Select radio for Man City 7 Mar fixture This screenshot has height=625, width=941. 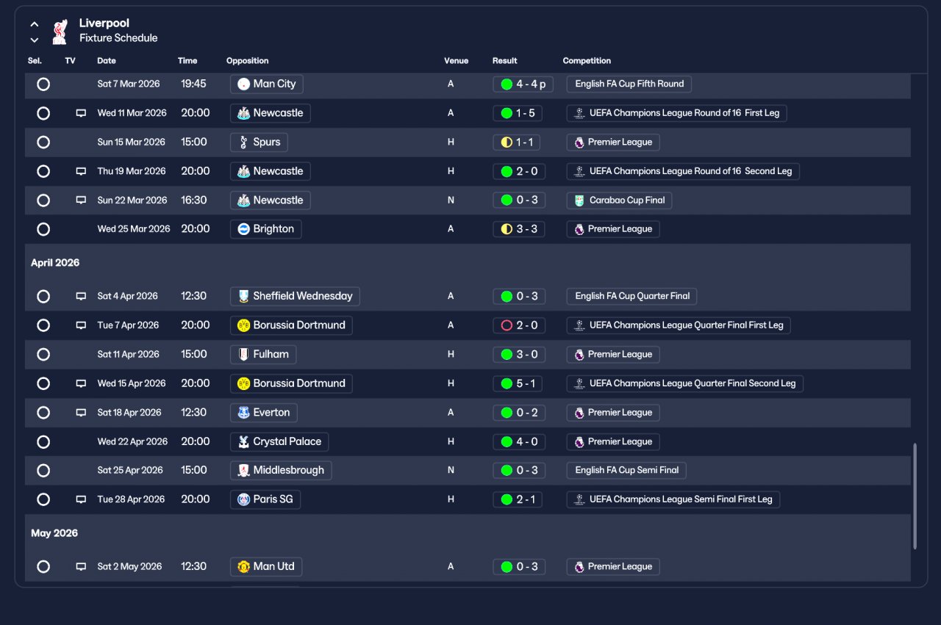[43, 84]
